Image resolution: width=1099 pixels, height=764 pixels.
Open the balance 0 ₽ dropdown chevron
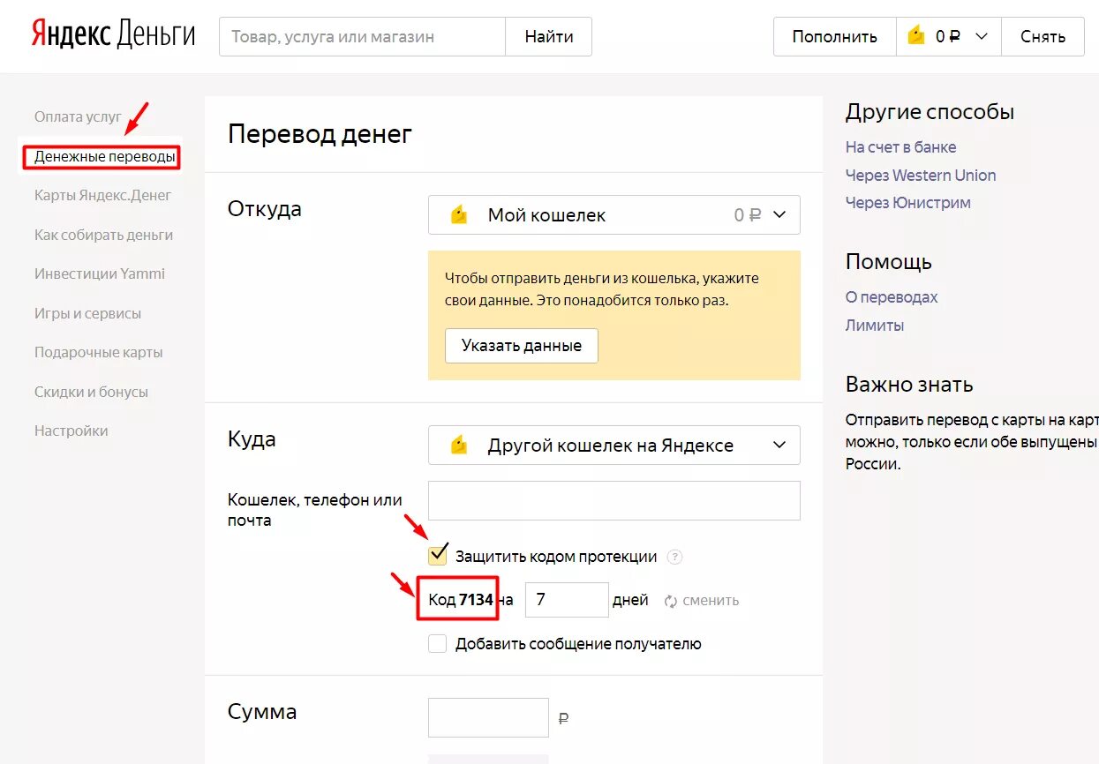(982, 36)
